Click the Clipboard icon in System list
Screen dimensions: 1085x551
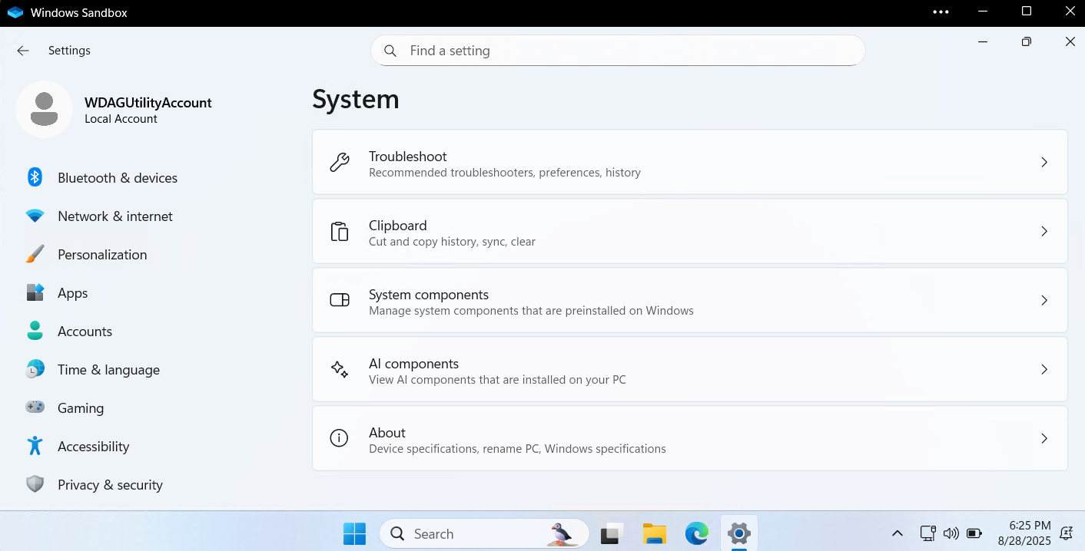(340, 231)
